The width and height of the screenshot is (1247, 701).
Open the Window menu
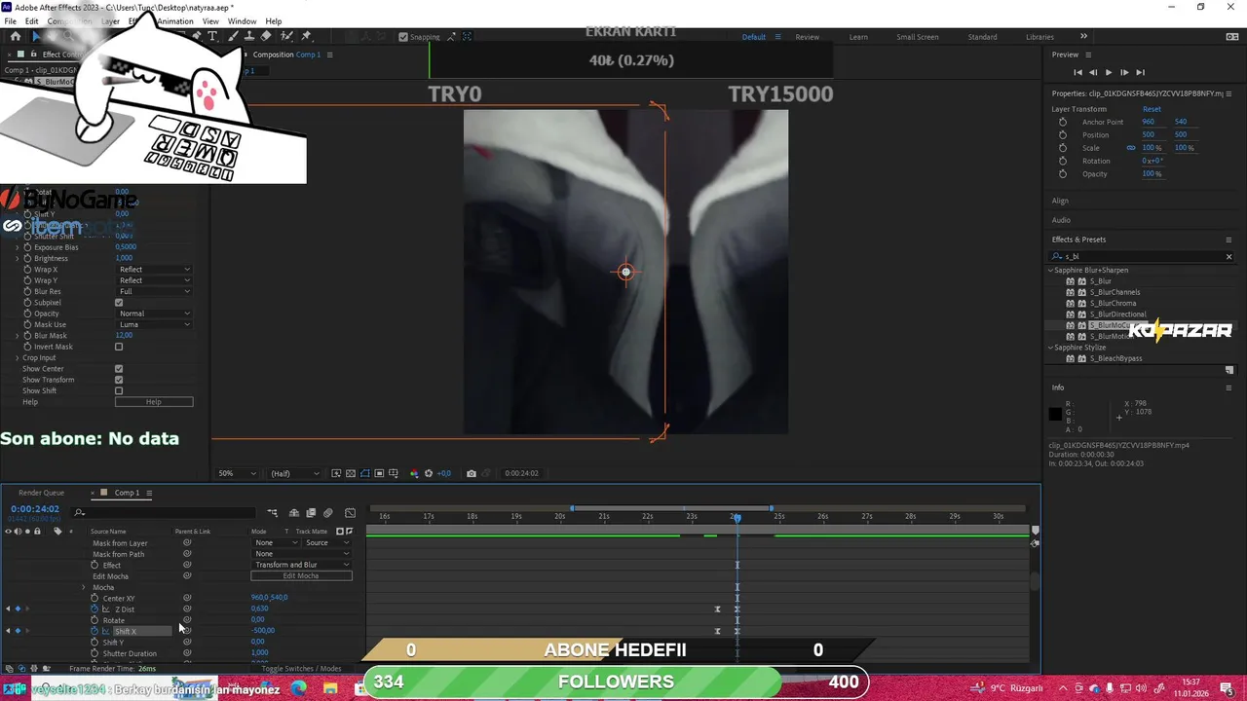[242, 21]
